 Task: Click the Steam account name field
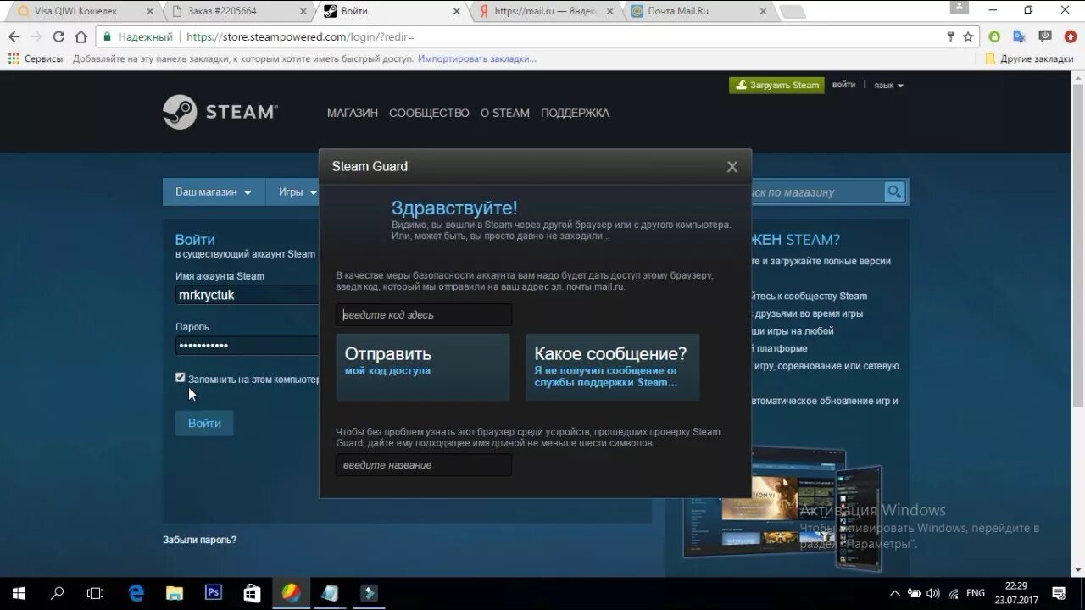247,295
